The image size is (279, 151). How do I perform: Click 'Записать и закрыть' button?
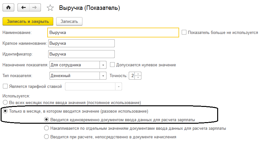[x=28, y=21]
